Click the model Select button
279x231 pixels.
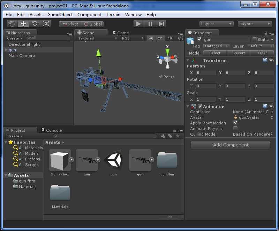[x=215, y=53]
